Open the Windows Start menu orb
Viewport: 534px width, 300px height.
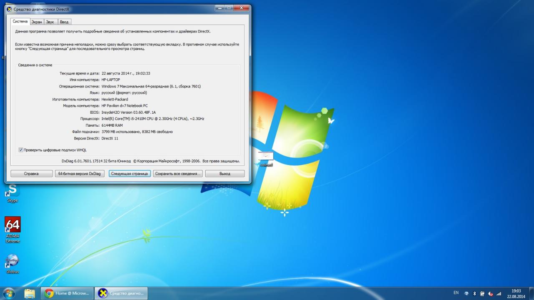(x=8, y=293)
